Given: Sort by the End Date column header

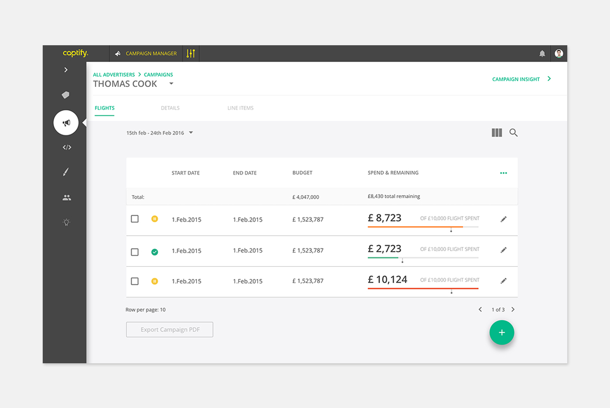Looking at the screenshot, I should point(245,173).
